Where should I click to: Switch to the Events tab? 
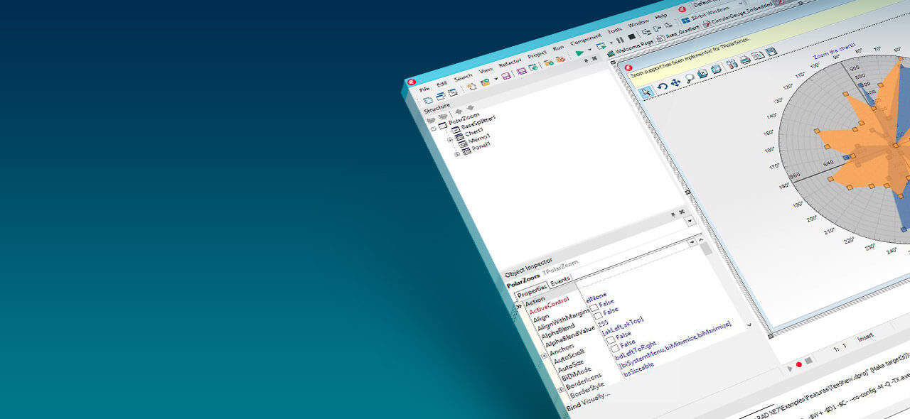[560, 281]
